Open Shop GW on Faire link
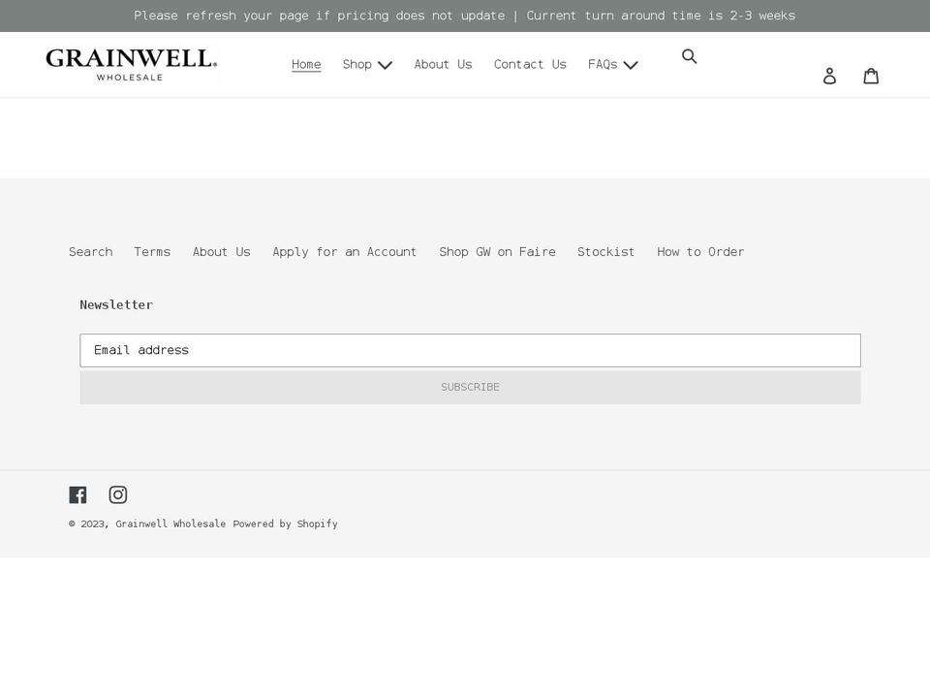This screenshot has height=698, width=930. pyautogui.click(x=498, y=252)
